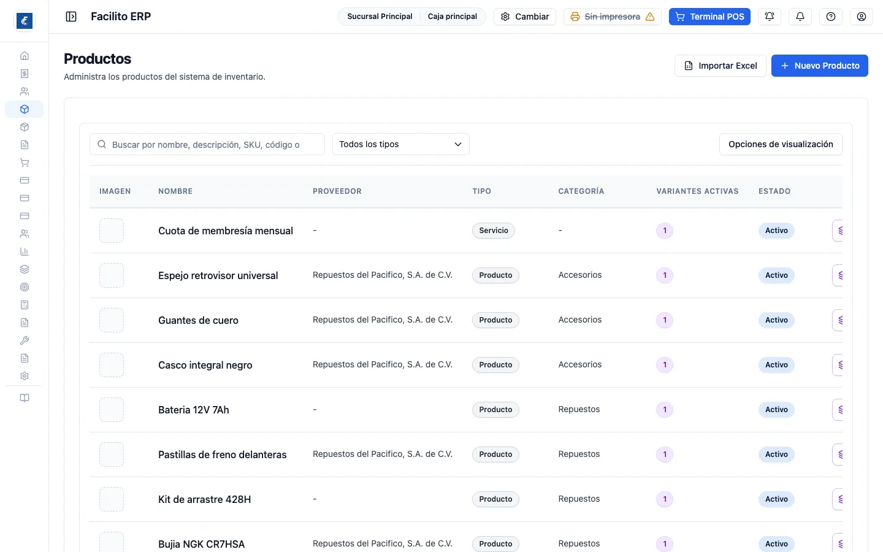The width and height of the screenshot is (883, 552).
Task: Click image placeholder for Guantes de cuero
Action: (x=112, y=320)
